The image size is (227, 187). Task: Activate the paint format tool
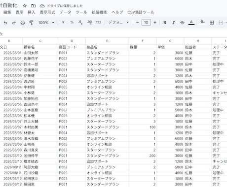(31, 23)
